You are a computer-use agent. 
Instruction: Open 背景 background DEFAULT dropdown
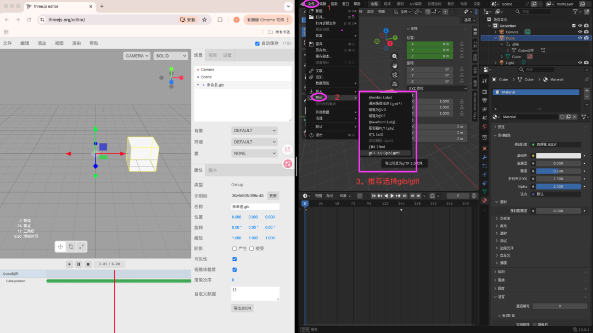pos(254,130)
